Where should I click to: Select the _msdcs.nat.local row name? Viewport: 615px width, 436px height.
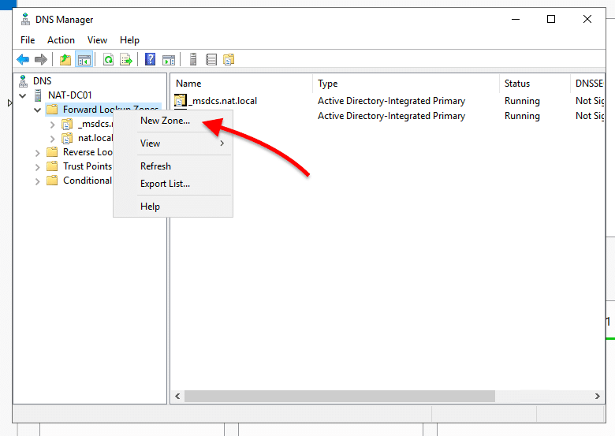[x=225, y=101]
